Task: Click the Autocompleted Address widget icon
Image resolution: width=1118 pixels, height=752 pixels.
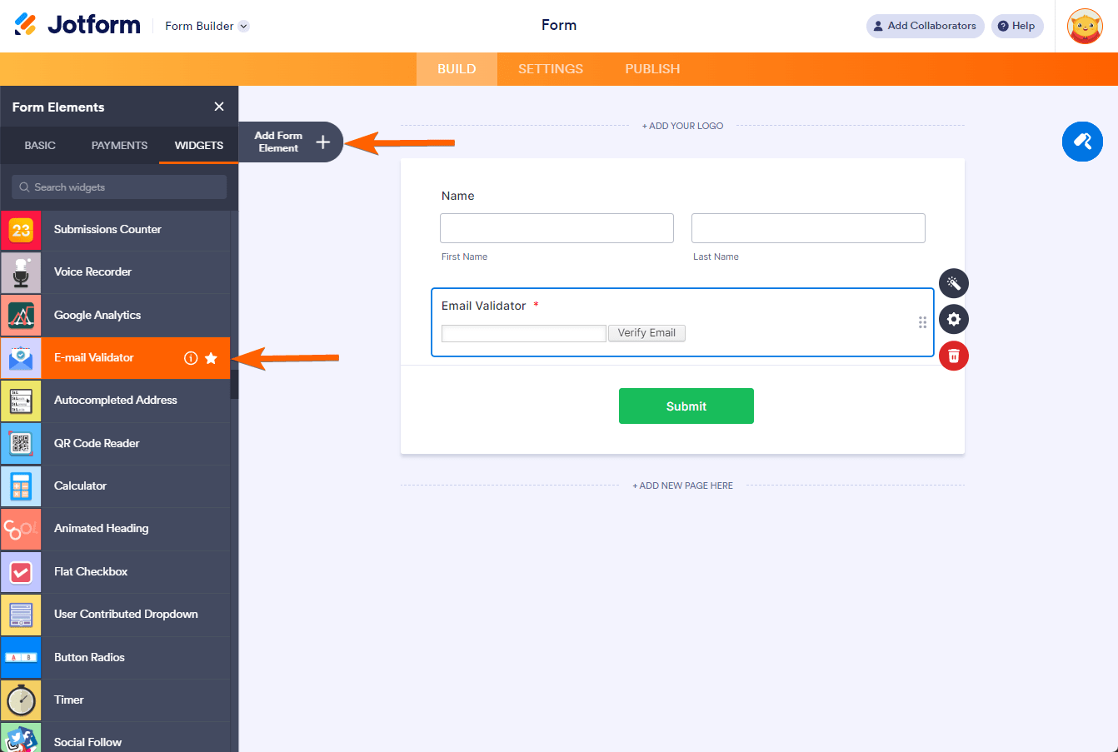Action: (21, 401)
